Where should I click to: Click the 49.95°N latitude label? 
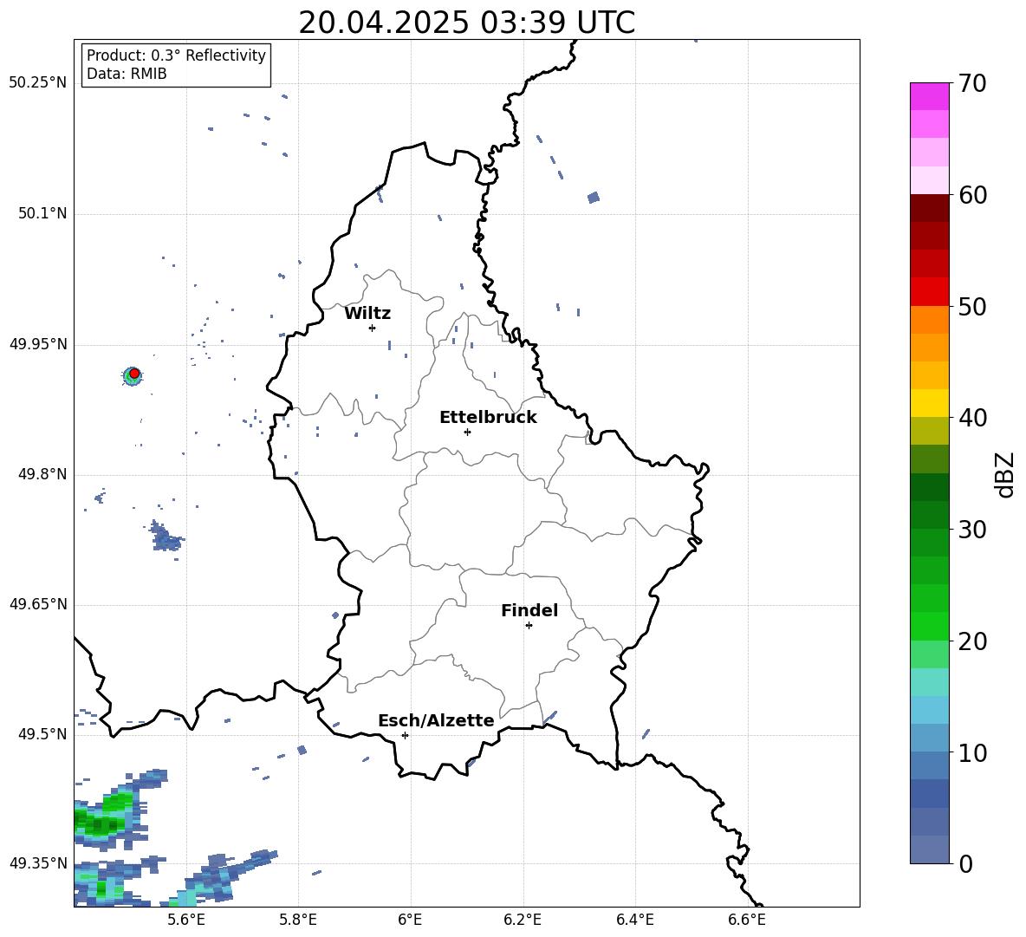38,344
